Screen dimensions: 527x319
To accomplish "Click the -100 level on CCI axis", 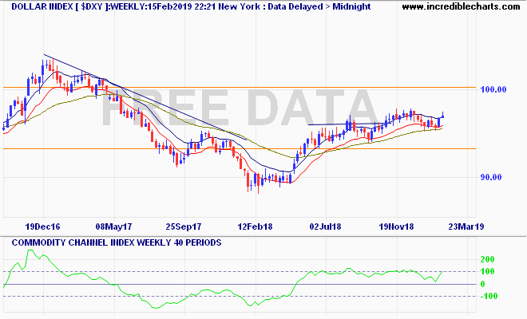I will pyautogui.click(x=488, y=296).
